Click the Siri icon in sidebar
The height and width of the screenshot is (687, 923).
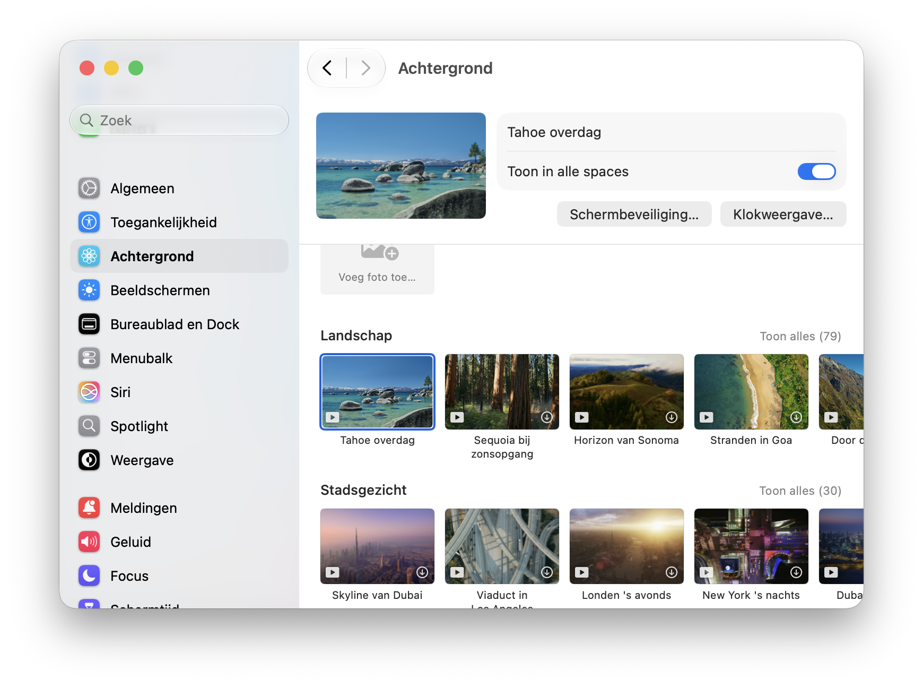pos(89,392)
